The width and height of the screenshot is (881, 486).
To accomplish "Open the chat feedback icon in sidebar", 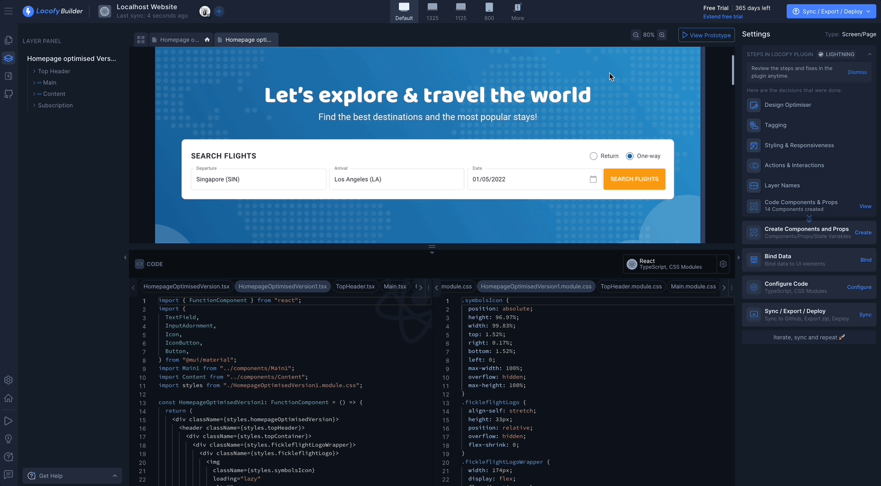I will point(8,474).
